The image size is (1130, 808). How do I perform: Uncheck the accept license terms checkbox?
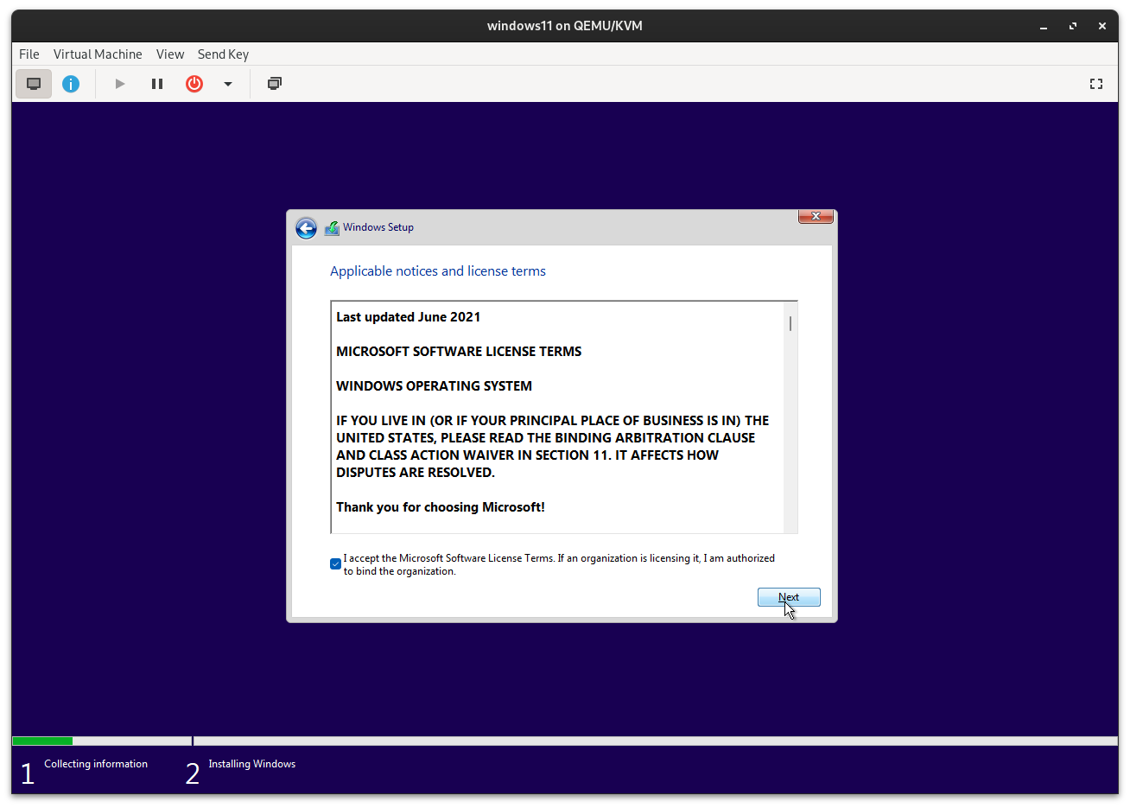point(336,564)
